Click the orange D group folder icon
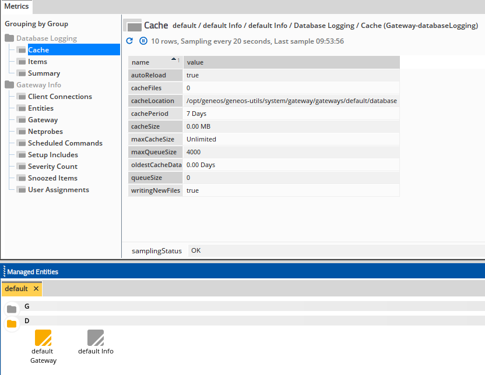 tap(12, 323)
